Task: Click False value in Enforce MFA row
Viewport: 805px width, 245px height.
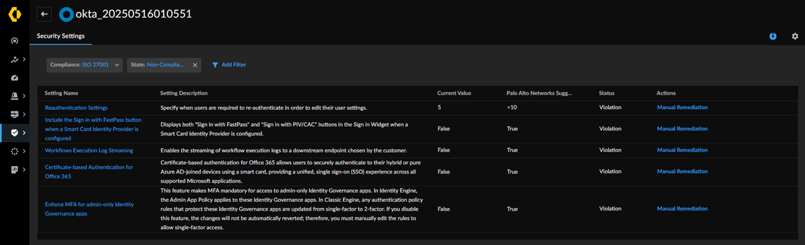Action: (x=444, y=209)
